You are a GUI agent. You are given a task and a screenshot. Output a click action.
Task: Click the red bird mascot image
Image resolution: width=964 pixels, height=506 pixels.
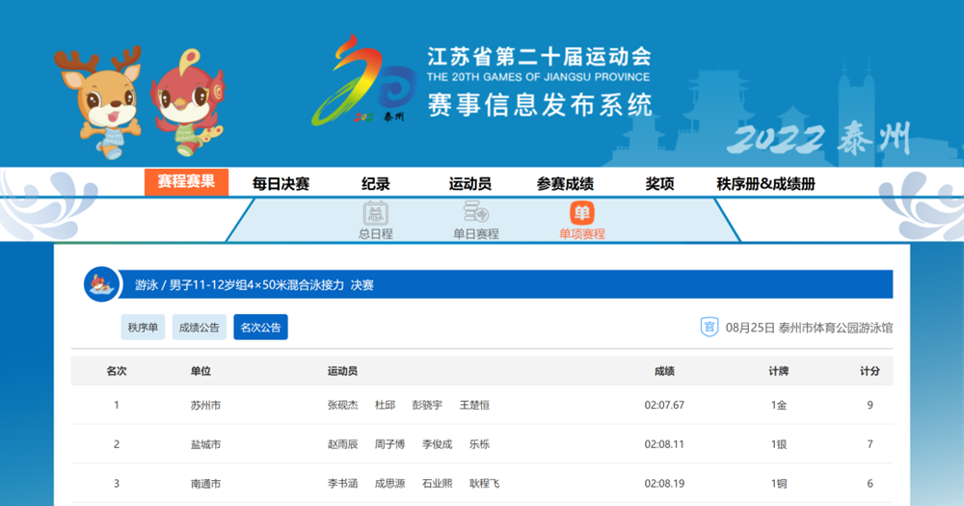(189, 103)
